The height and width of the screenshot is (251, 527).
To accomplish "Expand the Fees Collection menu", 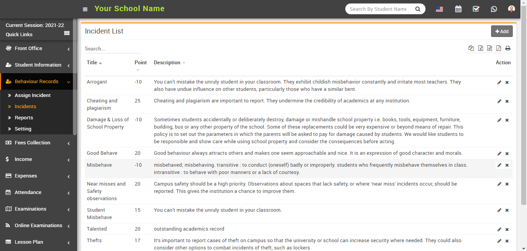I will click(x=38, y=143).
